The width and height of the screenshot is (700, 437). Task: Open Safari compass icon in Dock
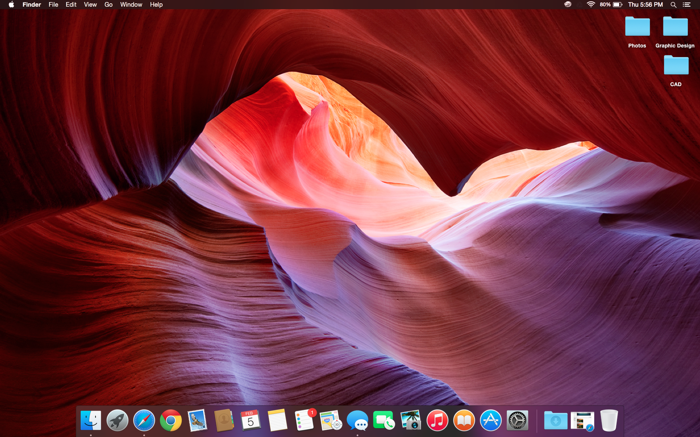point(144,421)
